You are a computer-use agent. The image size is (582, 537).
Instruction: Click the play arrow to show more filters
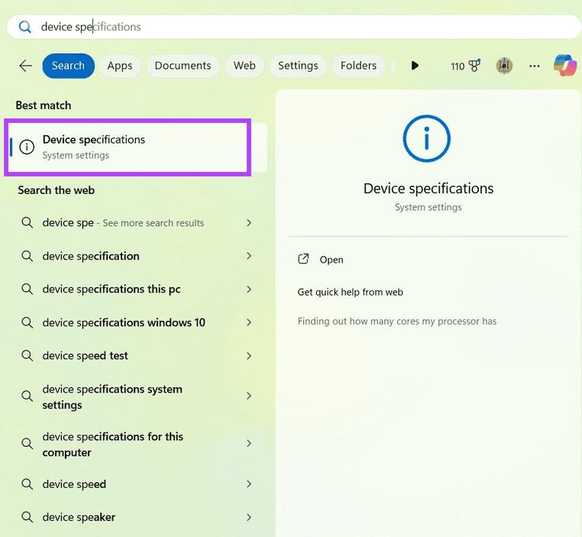pos(415,66)
